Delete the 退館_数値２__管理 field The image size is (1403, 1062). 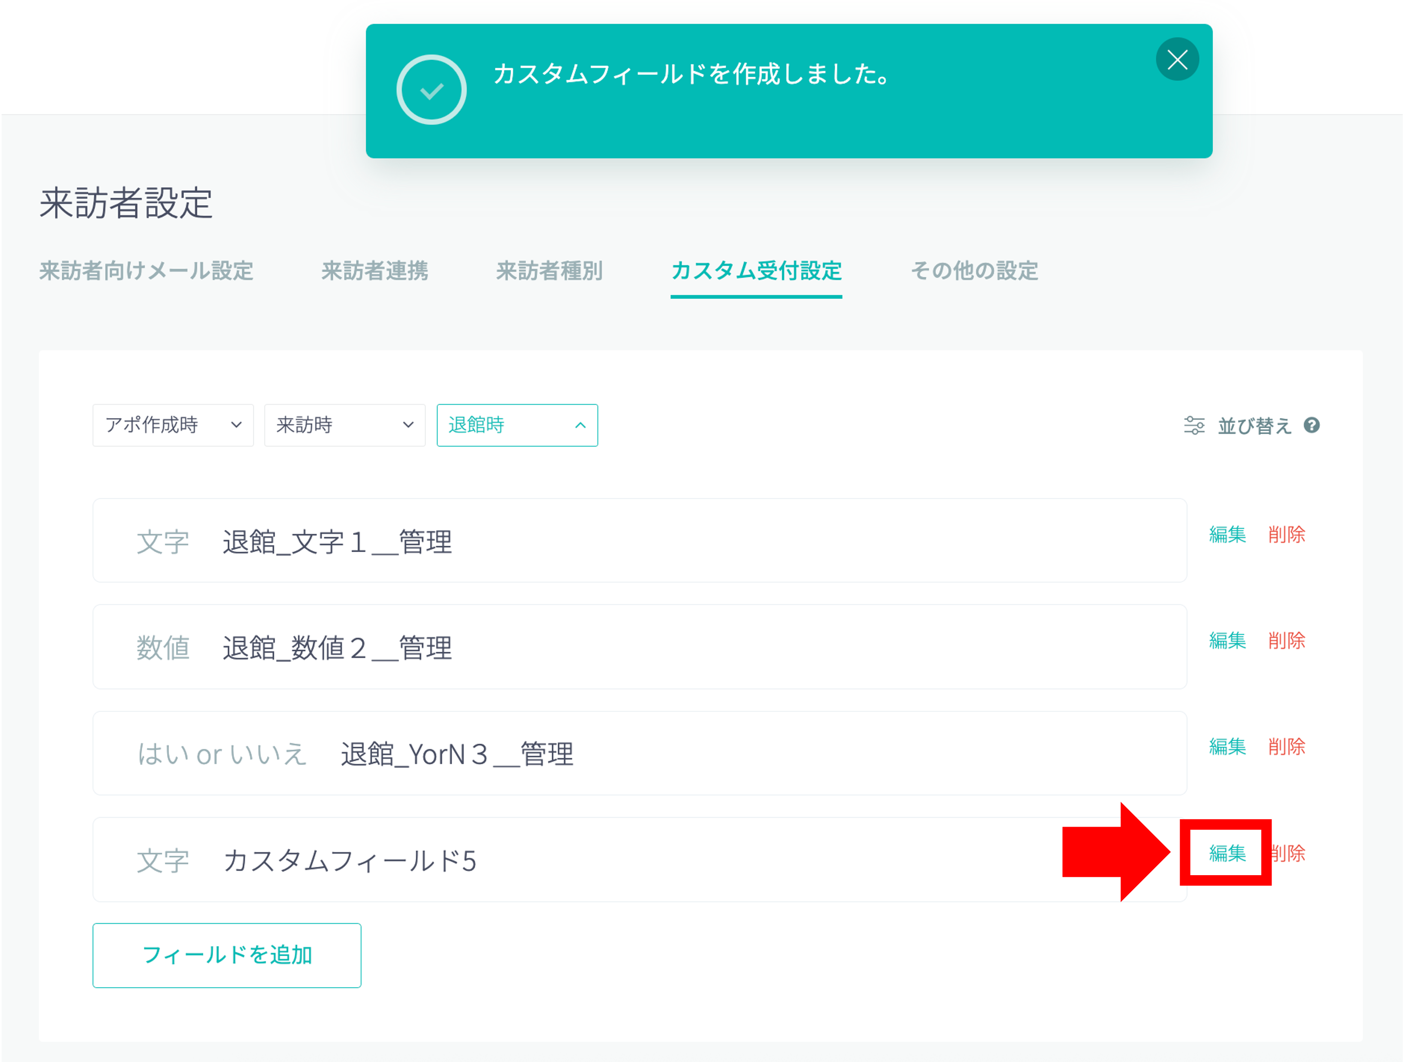click(x=1287, y=641)
